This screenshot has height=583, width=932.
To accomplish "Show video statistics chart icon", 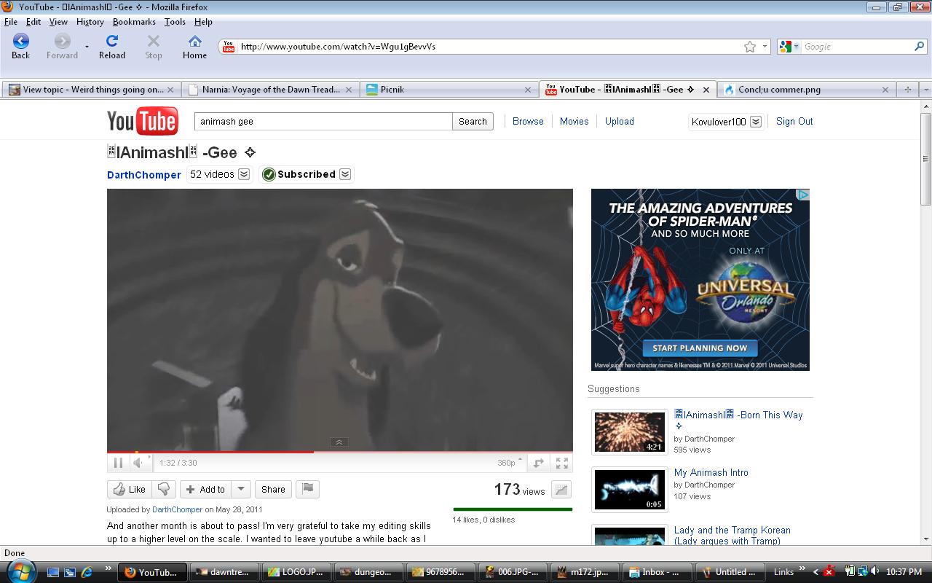I will point(561,490).
